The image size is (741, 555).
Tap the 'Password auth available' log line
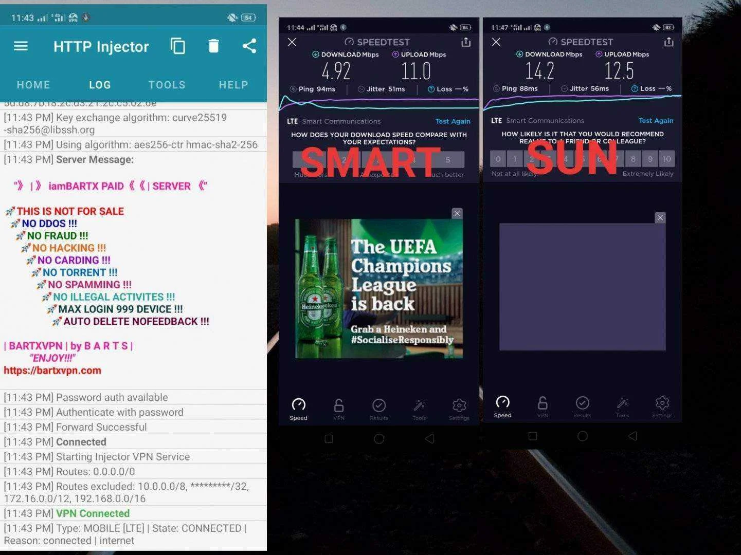133,397
